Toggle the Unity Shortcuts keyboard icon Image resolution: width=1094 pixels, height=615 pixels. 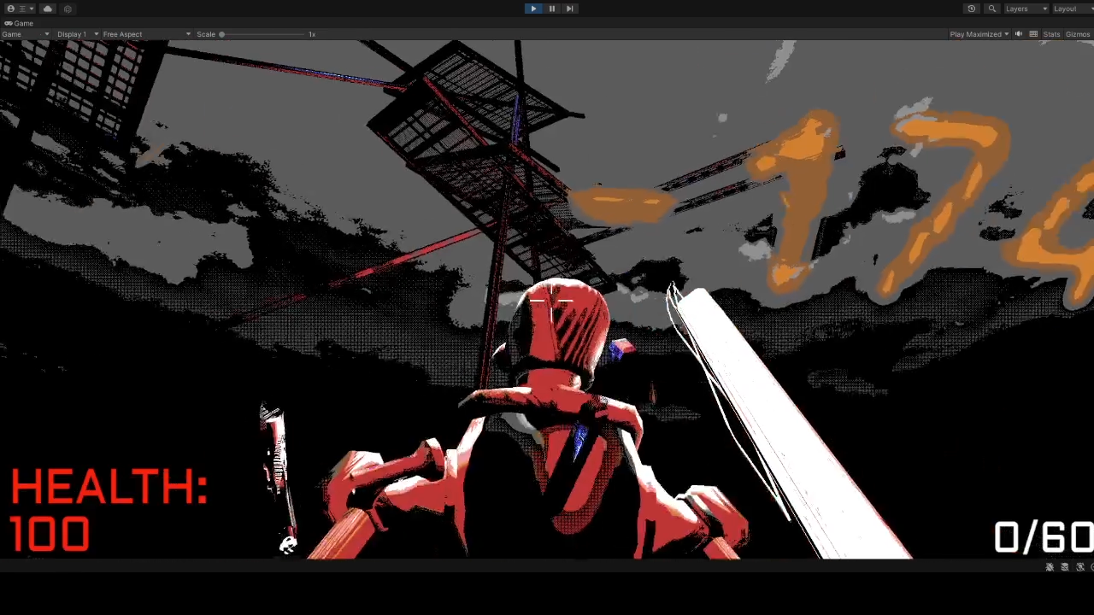pyautogui.click(x=1033, y=34)
